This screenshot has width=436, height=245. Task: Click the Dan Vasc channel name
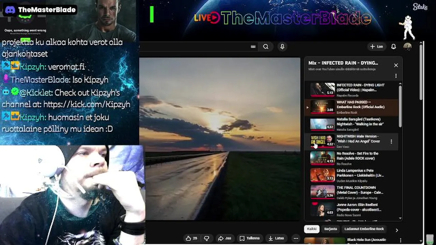tap(343, 147)
